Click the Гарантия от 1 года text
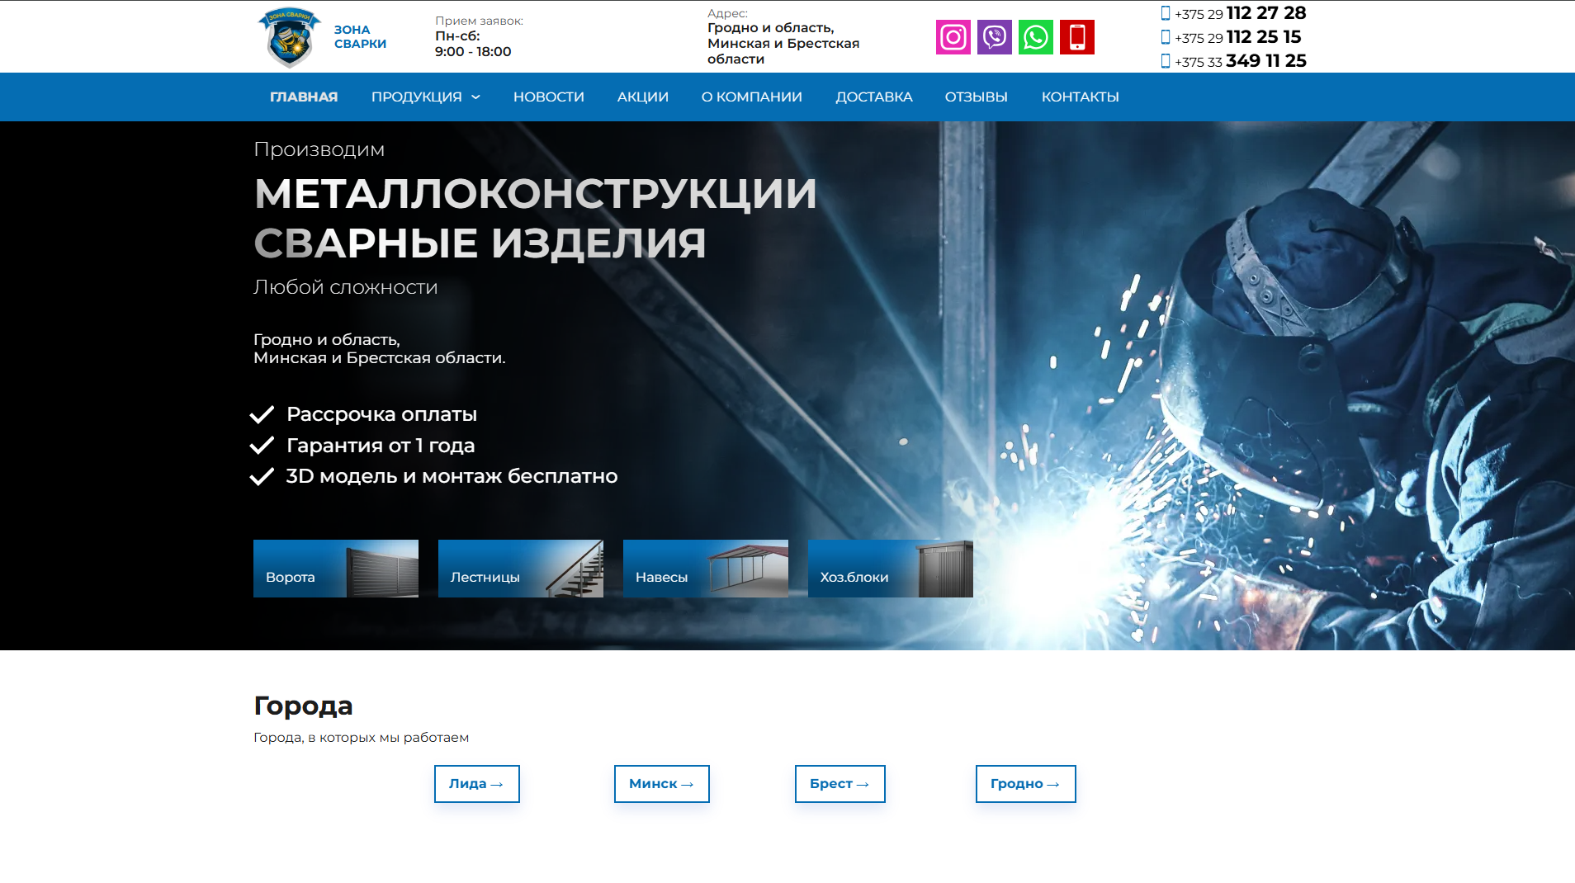 pyautogui.click(x=381, y=446)
